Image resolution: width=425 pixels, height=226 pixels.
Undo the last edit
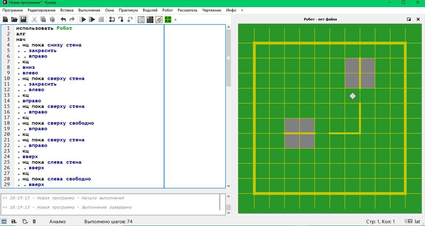click(63, 20)
